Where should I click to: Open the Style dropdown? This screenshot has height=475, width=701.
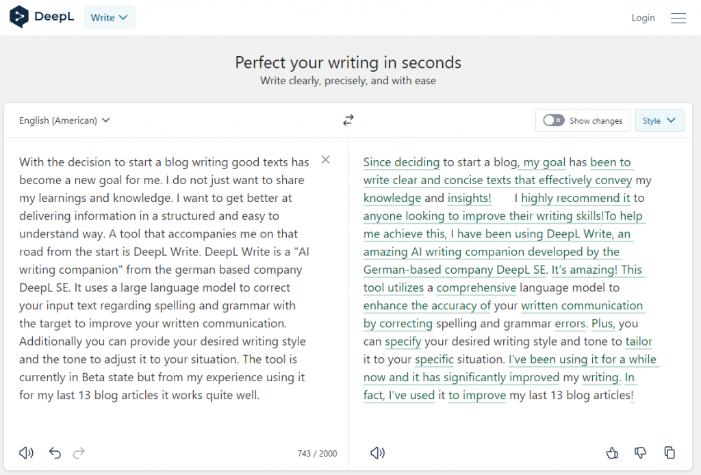click(x=659, y=120)
